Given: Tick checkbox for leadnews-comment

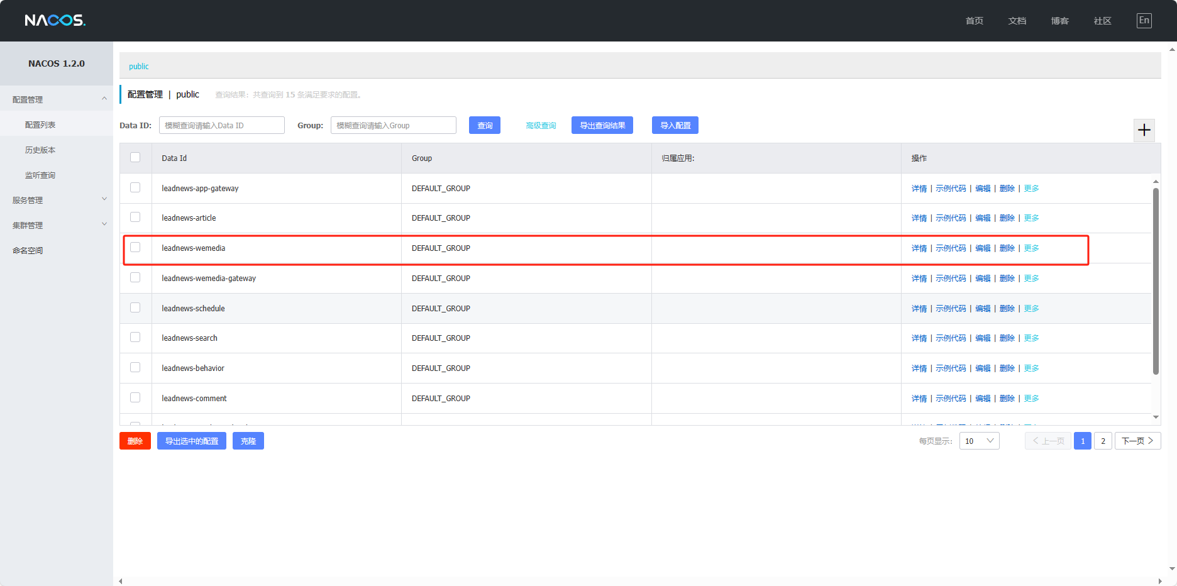Looking at the screenshot, I should (x=135, y=397).
